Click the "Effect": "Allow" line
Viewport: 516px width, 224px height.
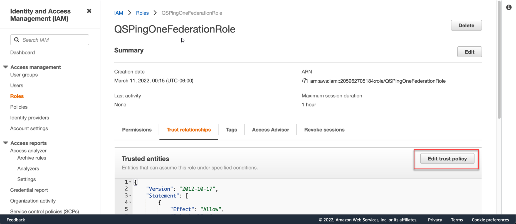point(197,209)
